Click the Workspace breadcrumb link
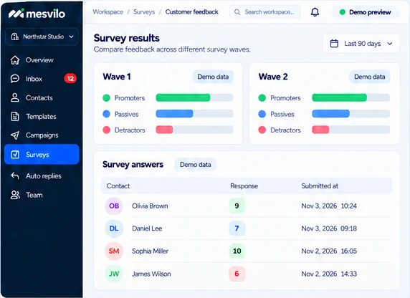This screenshot has width=410, height=298. [x=108, y=12]
